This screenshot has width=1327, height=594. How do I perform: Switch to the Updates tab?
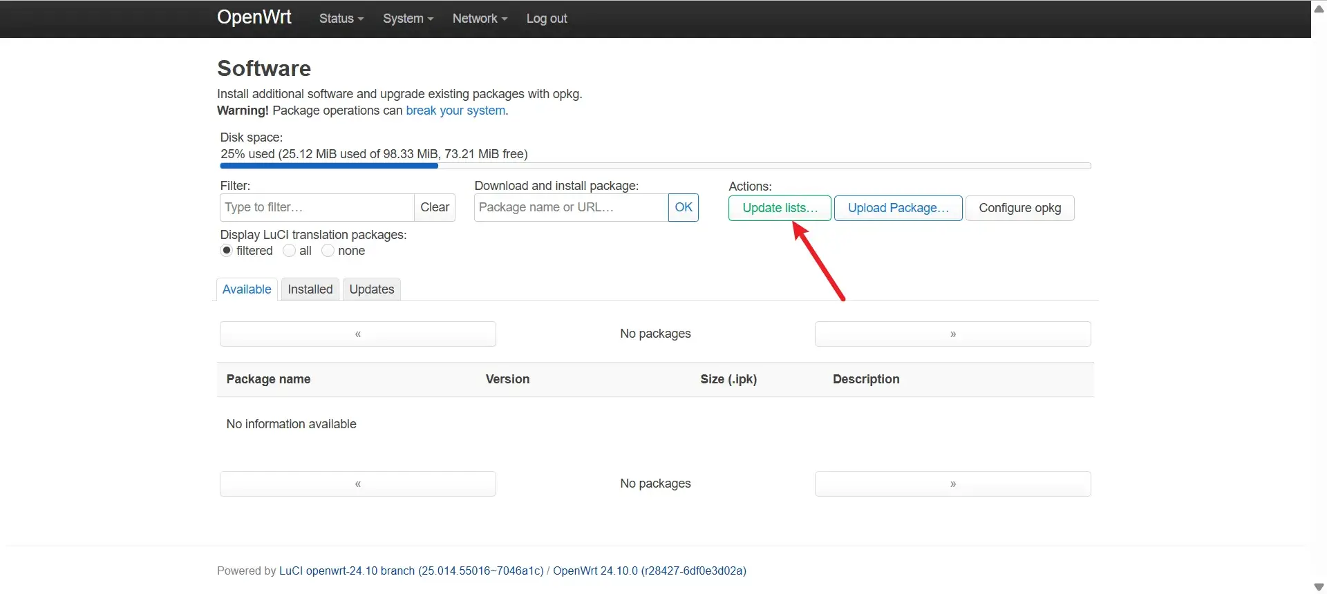click(x=371, y=289)
